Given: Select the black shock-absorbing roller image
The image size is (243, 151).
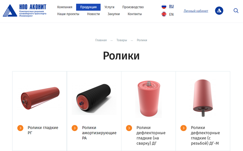Looking at the screenshot, I should [94, 98].
